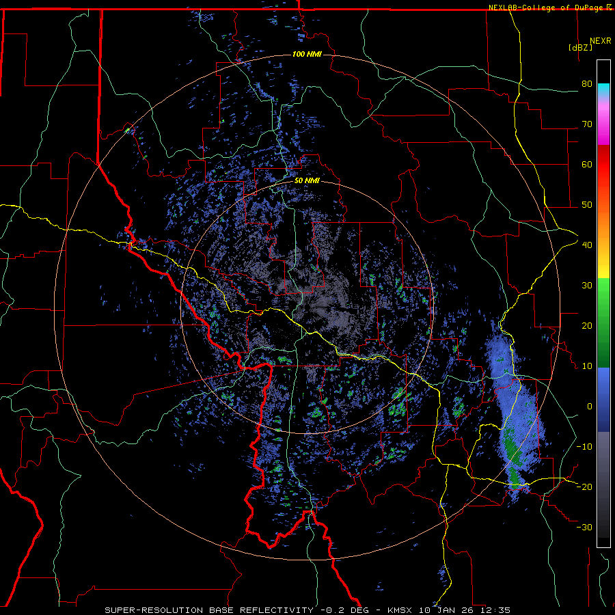This screenshot has width=615, height=615.
Task: Select the 50 value on dBZ scale
Action: [587, 205]
